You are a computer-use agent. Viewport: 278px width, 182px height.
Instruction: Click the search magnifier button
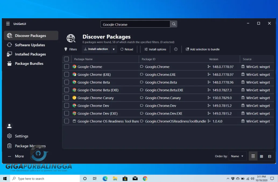pos(174,24)
